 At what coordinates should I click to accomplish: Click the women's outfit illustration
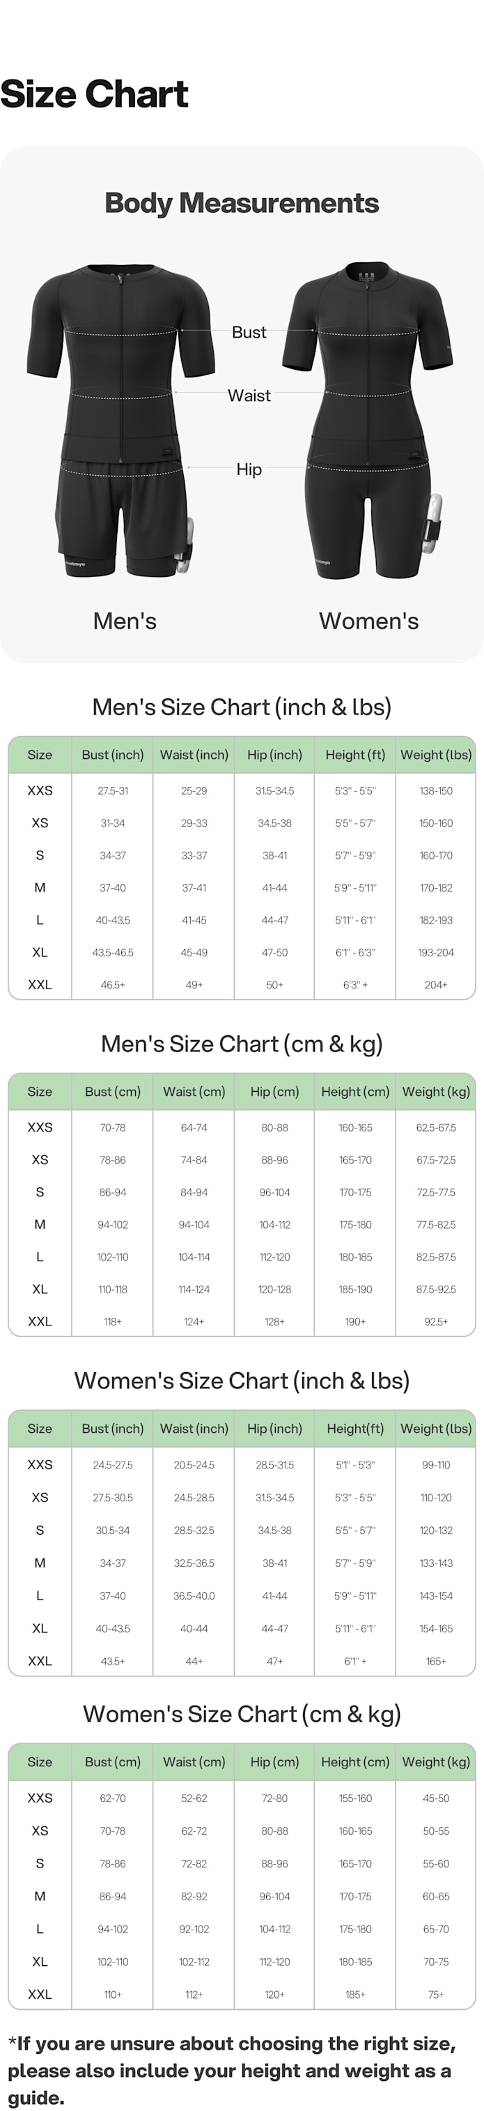pyautogui.click(x=368, y=419)
